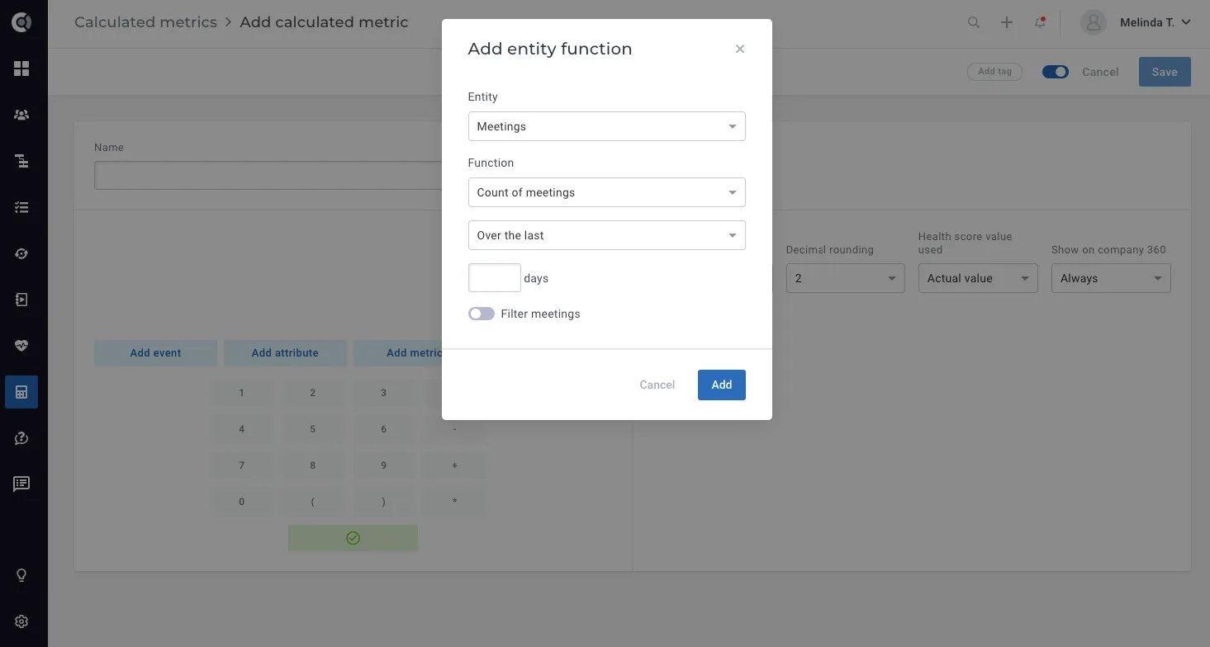Click Cancel in the dialog
This screenshot has height=647, width=1210.
pos(657,385)
